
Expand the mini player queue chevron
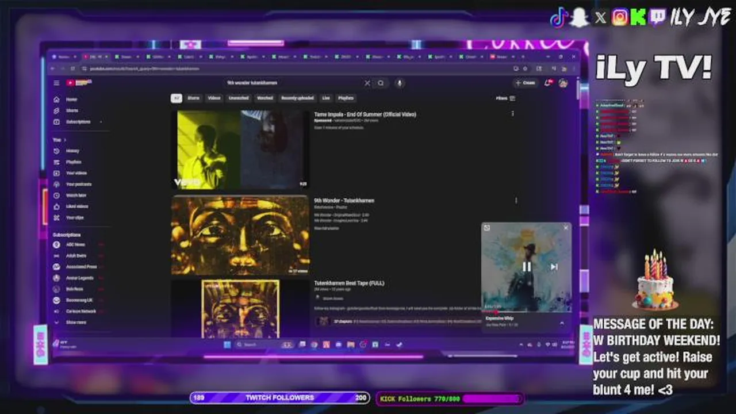(x=562, y=323)
